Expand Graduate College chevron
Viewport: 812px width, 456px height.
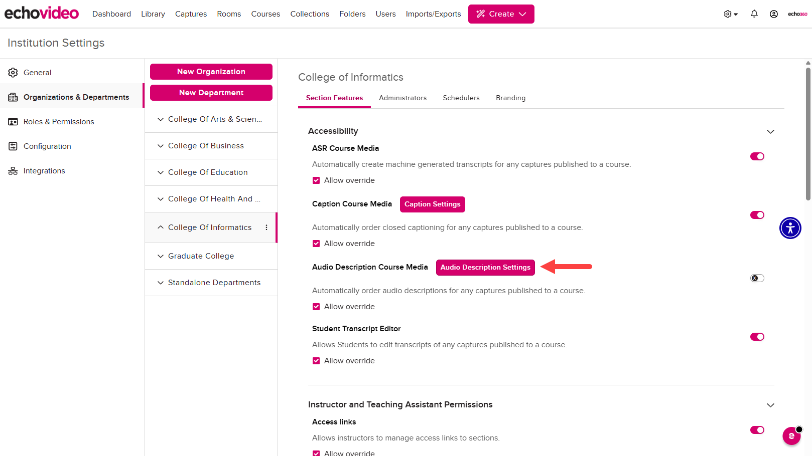click(x=161, y=256)
